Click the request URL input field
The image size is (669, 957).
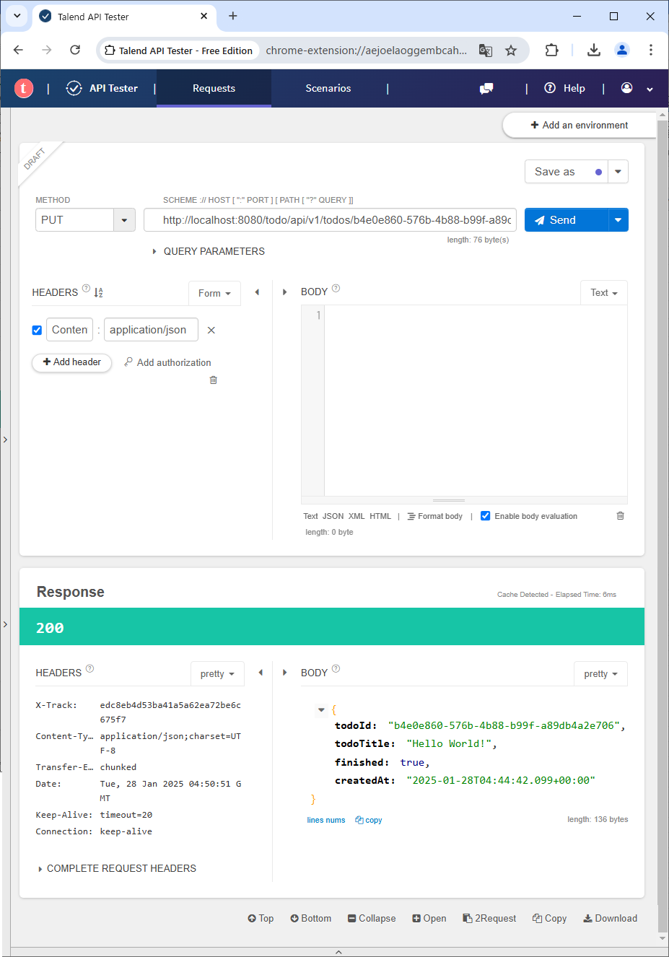(x=330, y=220)
